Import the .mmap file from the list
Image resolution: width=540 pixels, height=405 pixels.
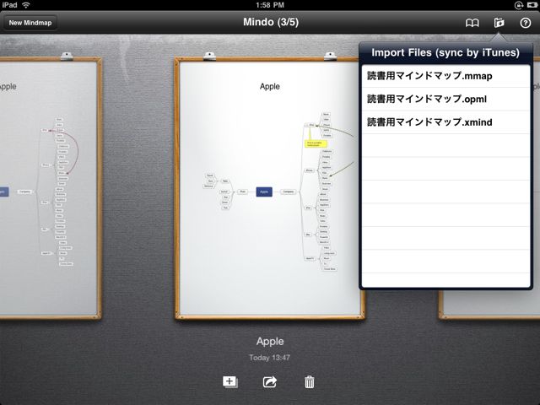(x=445, y=76)
